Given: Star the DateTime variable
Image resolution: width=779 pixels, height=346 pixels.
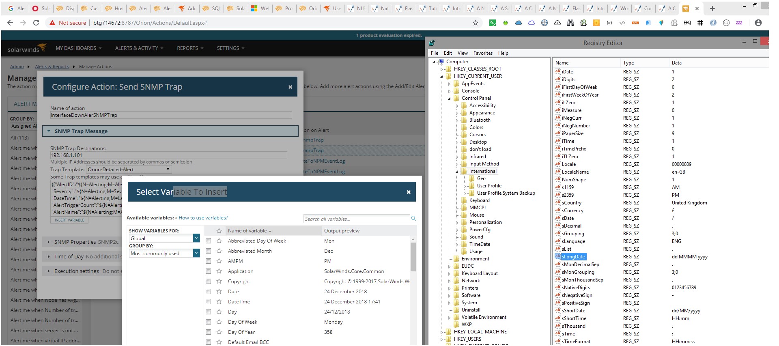Looking at the screenshot, I should (x=219, y=302).
